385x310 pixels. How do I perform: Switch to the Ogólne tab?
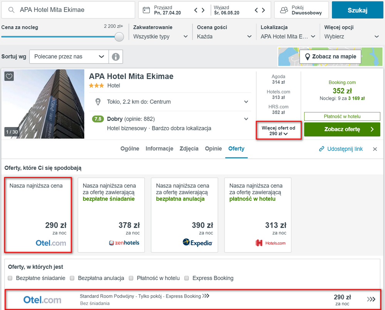point(130,149)
